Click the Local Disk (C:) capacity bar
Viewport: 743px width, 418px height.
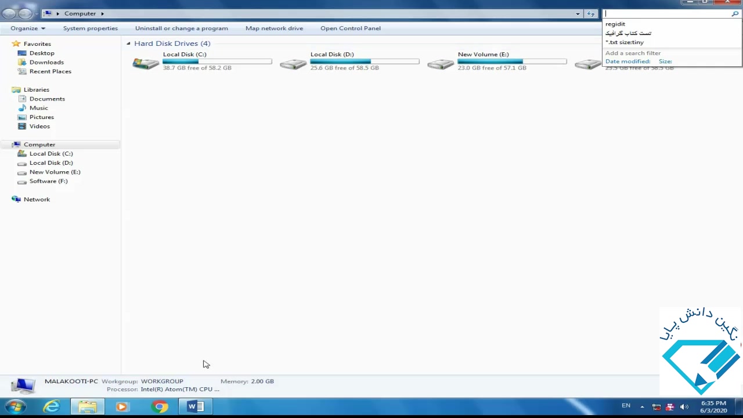[x=217, y=62]
